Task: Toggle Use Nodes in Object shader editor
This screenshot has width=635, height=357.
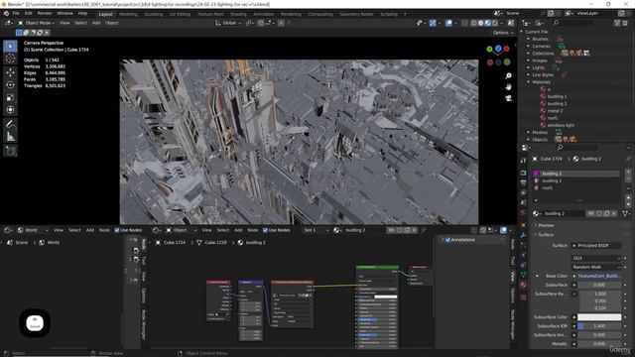Action: click(265, 230)
